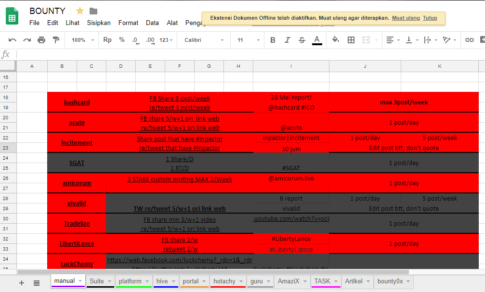Screen dimensions: 485x292
Task: Open the Edit menu
Action: click(52, 23)
